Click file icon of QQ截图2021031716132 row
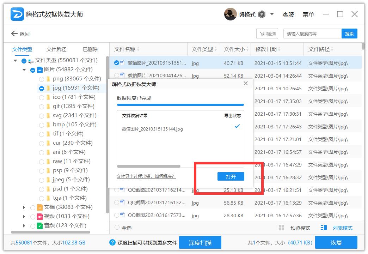Screen dimensions: 368x254 tap(122, 201)
